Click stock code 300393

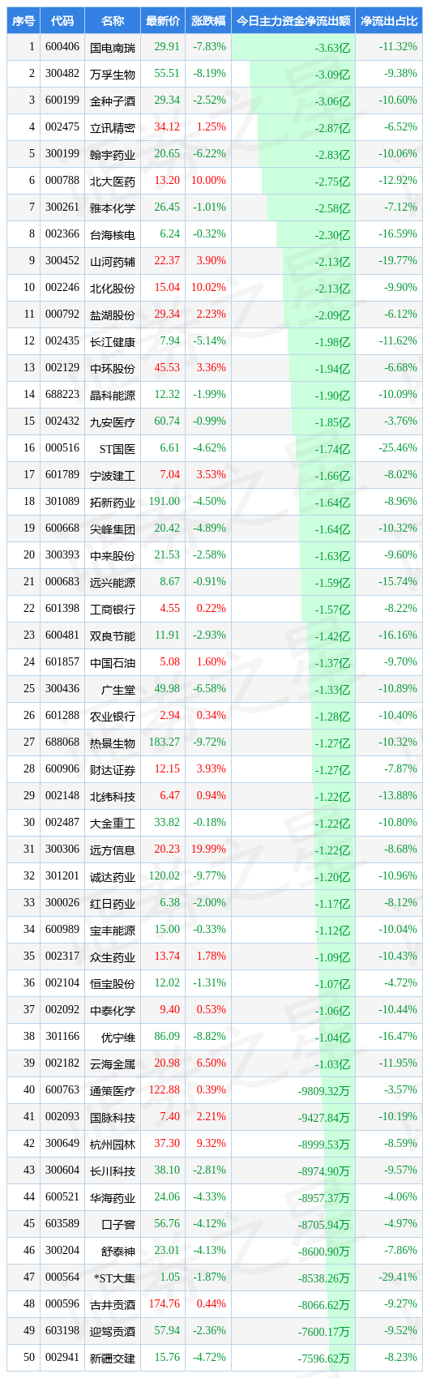tap(62, 555)
